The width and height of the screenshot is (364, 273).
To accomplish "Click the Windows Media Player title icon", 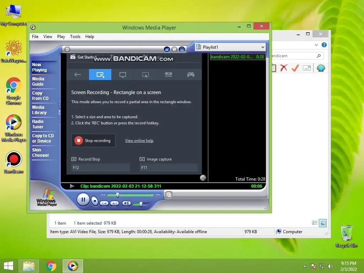I will point(33,27).
